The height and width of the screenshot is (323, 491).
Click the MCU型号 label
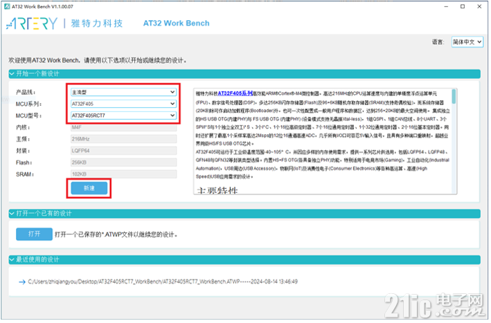point(29,116)
